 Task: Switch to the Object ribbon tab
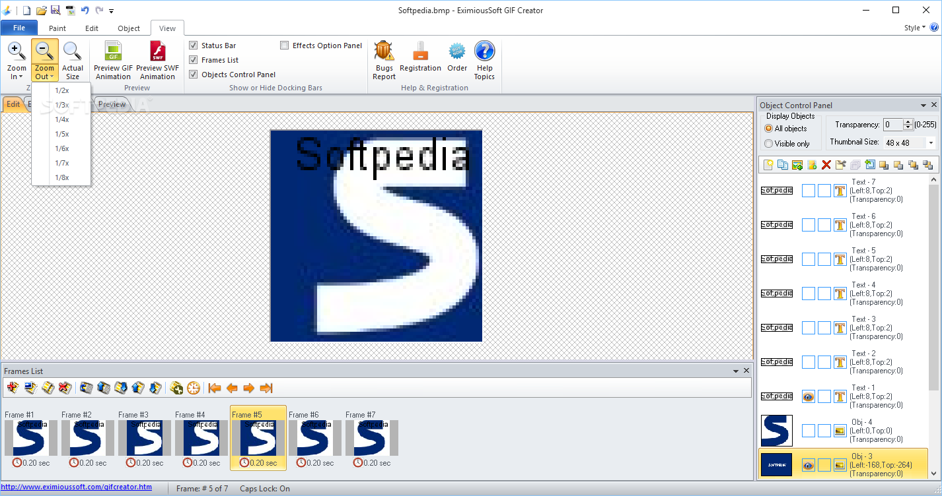[129, 28]
